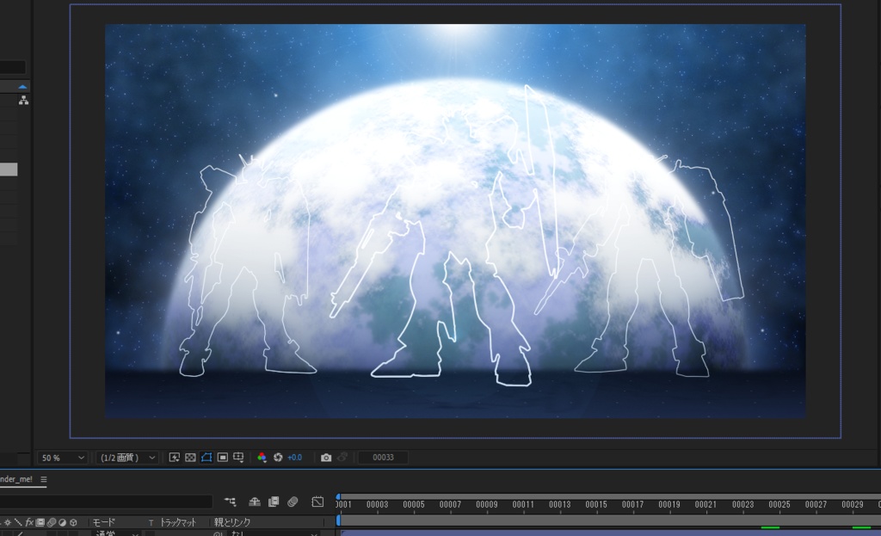Click the gray time navigator bar
881x536 pixels.
tap(610, 496)
